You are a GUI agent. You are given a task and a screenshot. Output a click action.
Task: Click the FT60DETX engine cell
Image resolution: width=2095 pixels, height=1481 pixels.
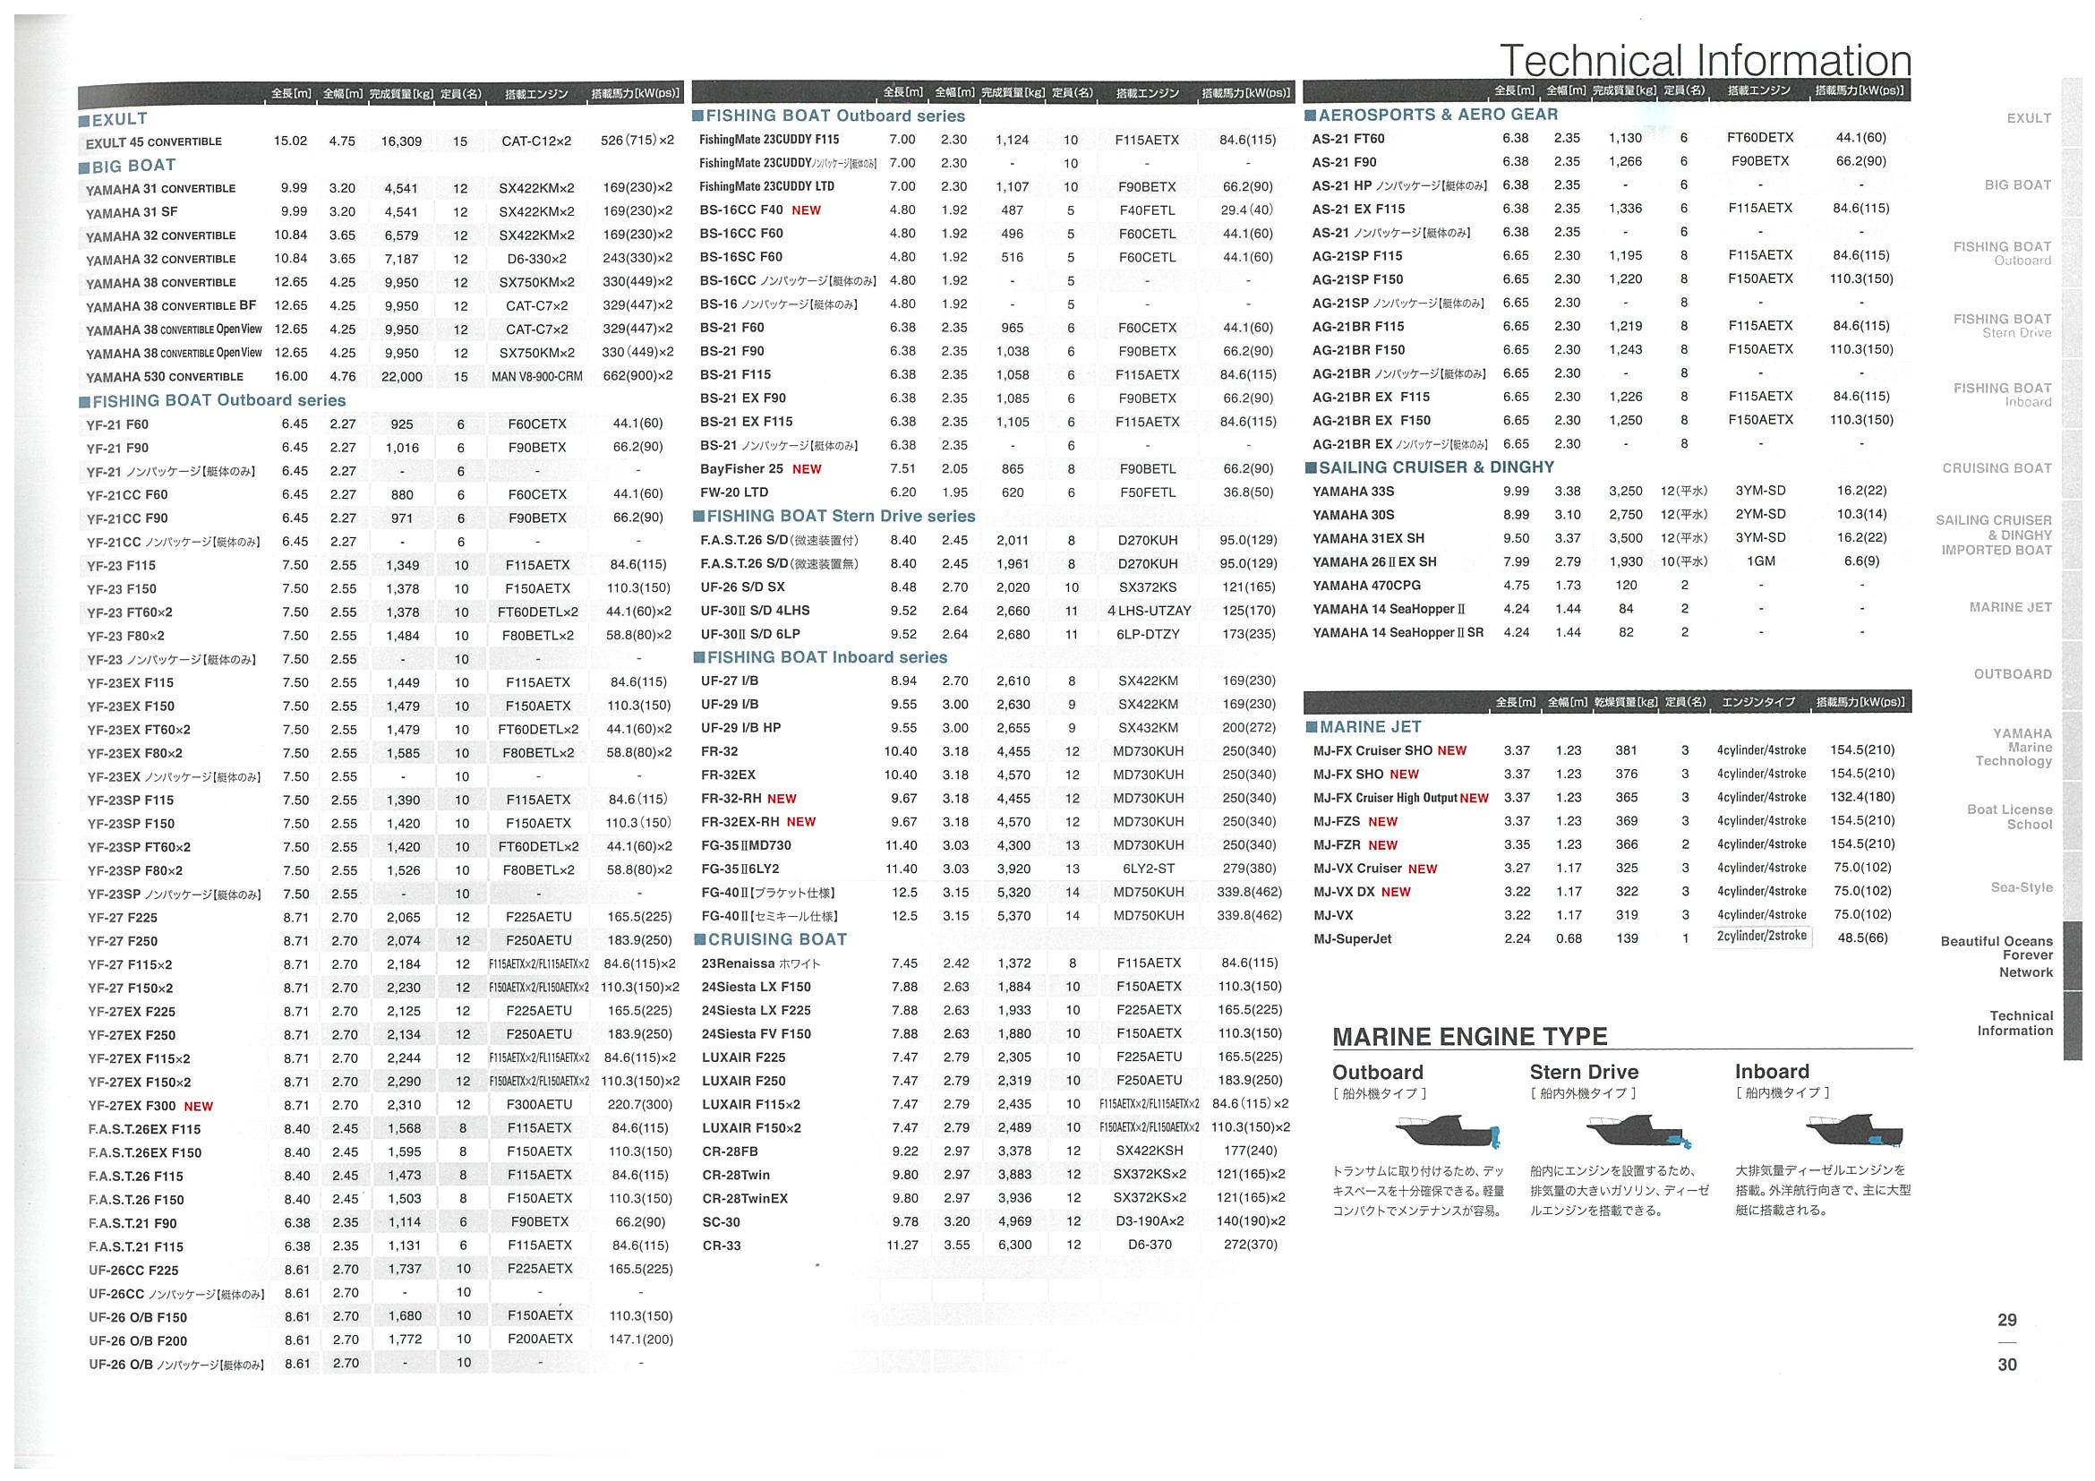(1760, 138)
